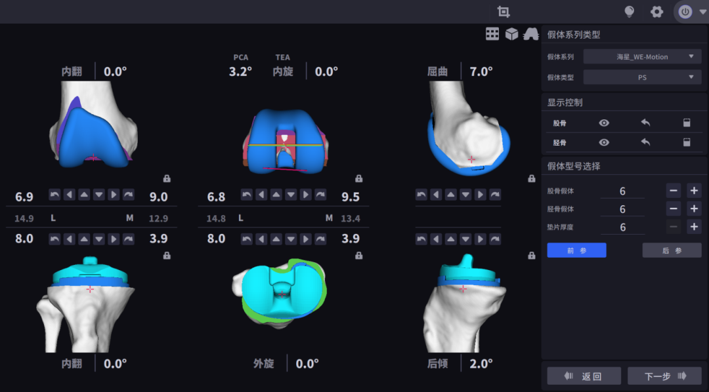
Task: Move tibia axial 外旋 view implant left
Action: (x=261, y=239)
